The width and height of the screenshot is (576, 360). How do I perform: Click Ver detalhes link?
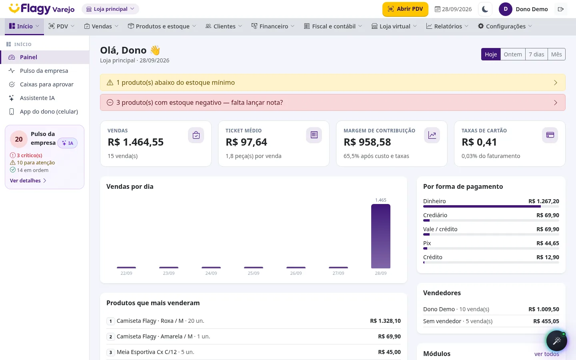tap(28, 181)
